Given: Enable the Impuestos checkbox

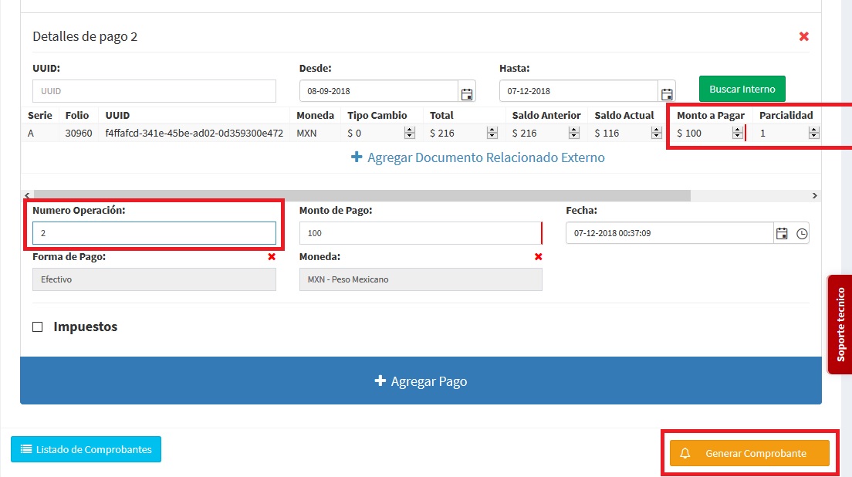Looking at the screenshot, I should point(37,327).
